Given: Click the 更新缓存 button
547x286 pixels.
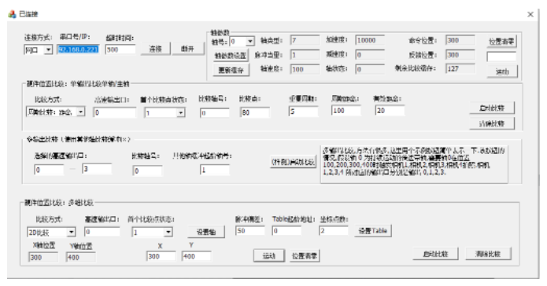Looking at the screenshot, I should [x=231, y=70].
